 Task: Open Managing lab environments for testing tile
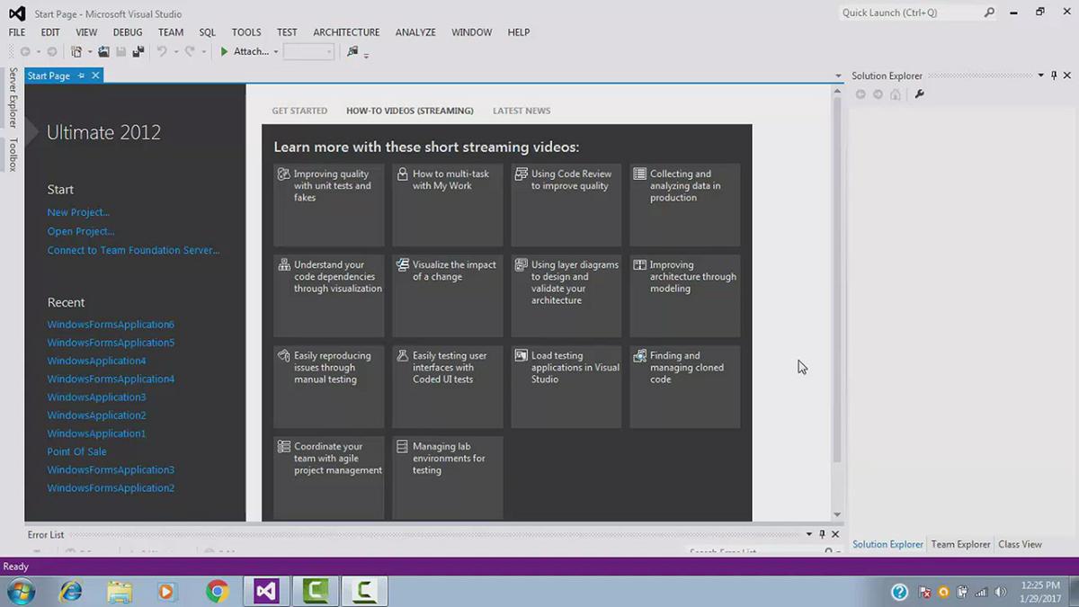pos(447,478)
